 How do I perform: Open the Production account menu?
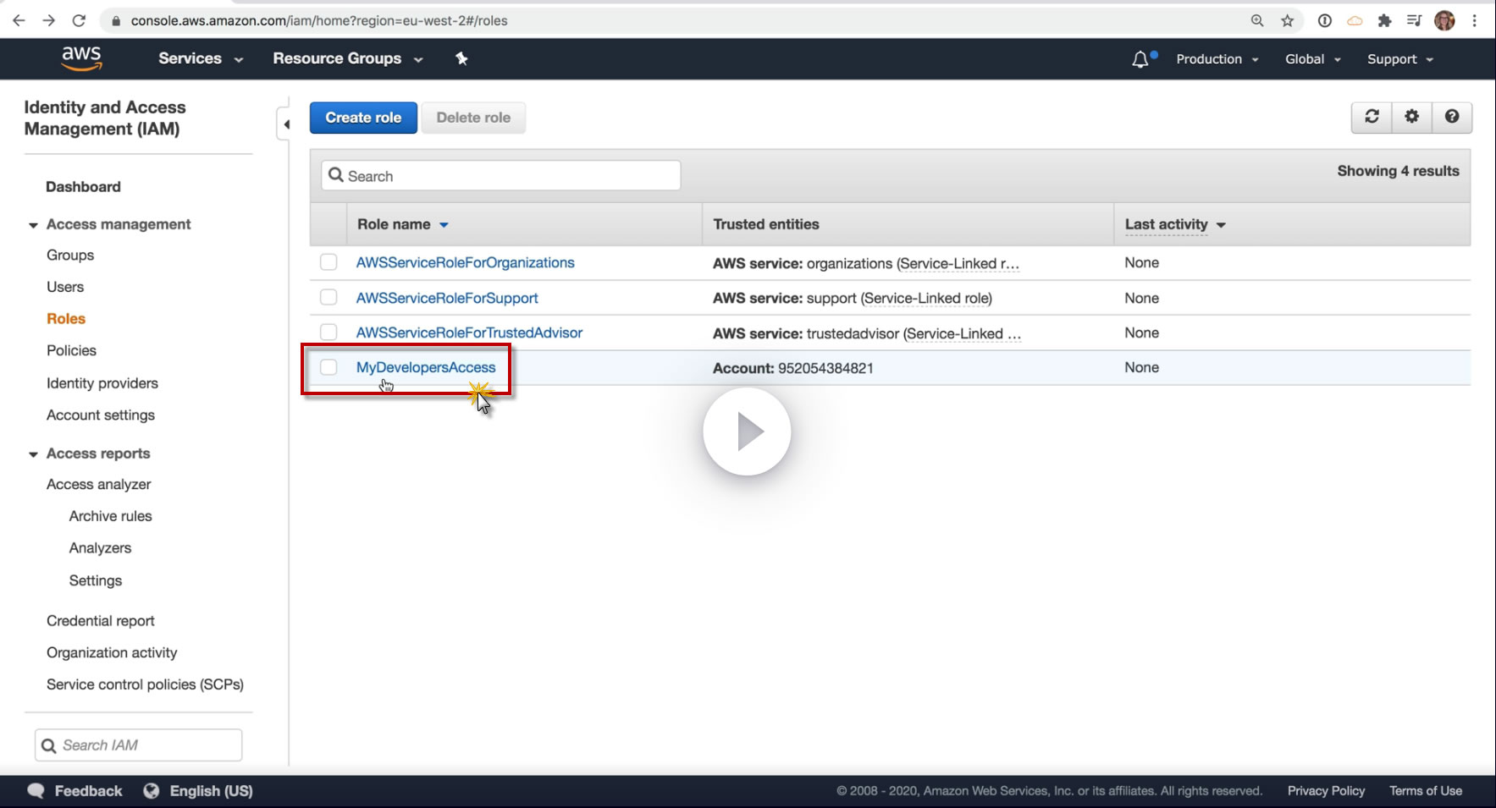click(x=1217, y=59)
